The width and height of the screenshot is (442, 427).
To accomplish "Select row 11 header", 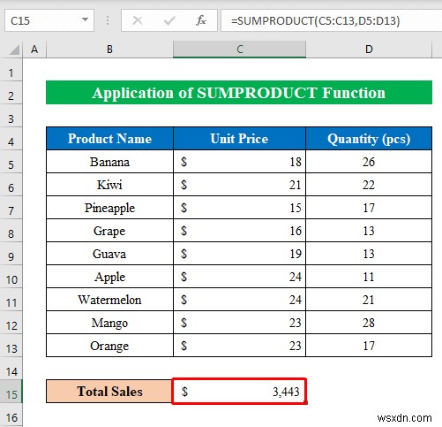I will [x=11, y=300].
